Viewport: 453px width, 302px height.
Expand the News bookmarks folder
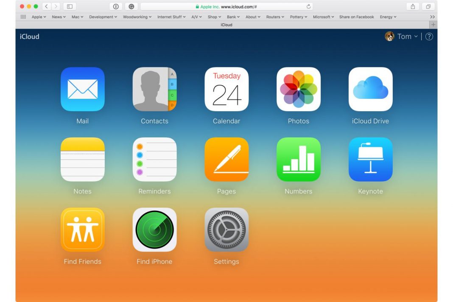pyautogui.click(x=59, y=17)
